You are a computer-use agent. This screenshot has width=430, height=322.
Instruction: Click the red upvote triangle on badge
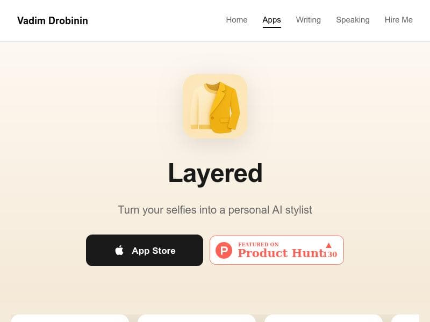[328, 245]
